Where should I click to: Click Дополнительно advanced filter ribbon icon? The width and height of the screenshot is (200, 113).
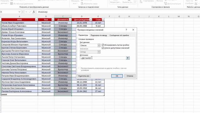(172, 3)
